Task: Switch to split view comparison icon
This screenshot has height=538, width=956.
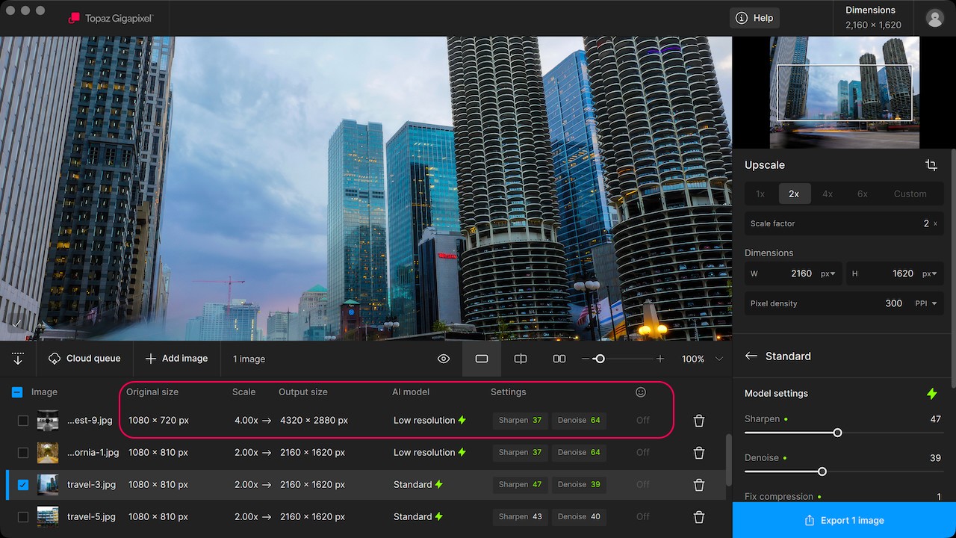Action: click(x=521, y=359)
